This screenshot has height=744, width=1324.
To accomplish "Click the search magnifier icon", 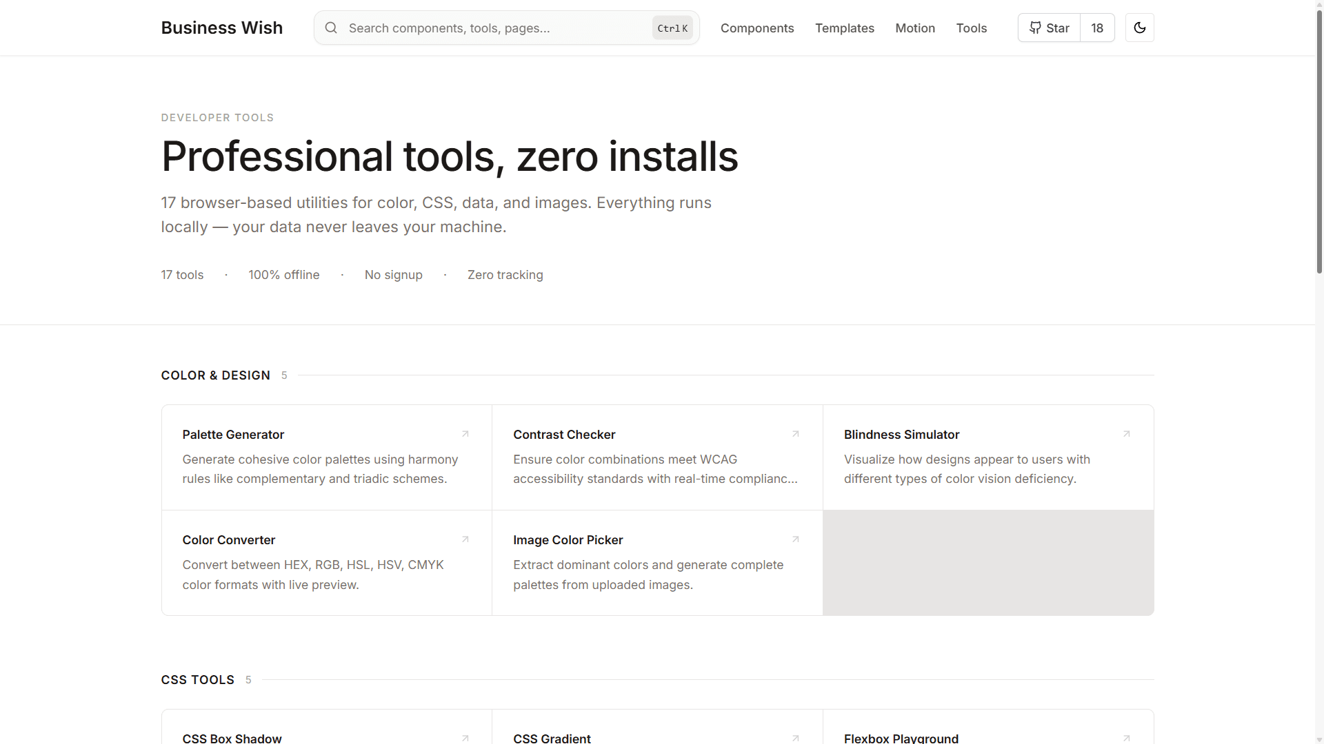I will tap(331, 28).
